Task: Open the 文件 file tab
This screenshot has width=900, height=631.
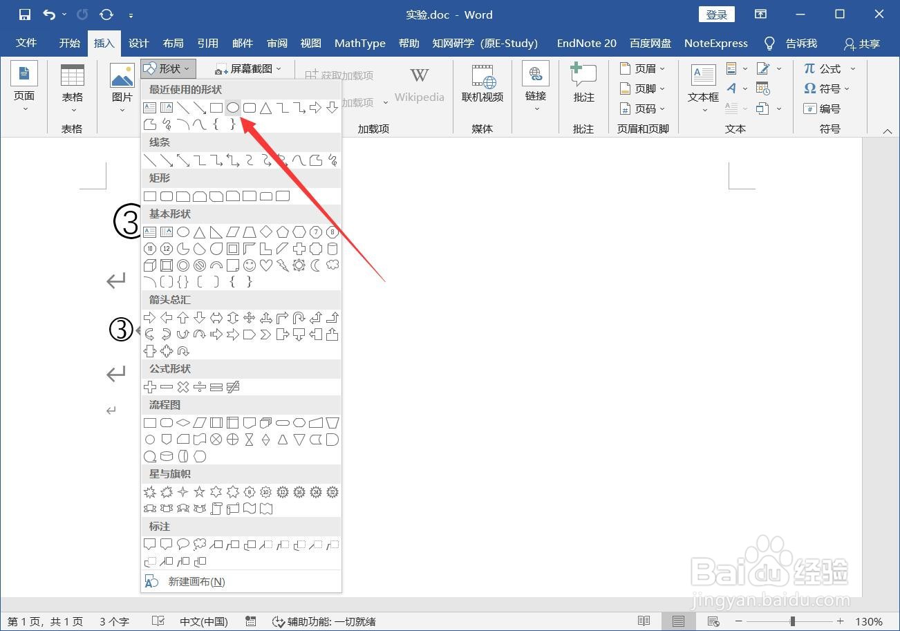Action: (x=26, y=43)
